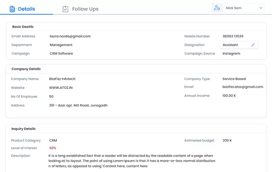
Task: Click the Follow Ups clipboard icon
Action: point(65,9)
